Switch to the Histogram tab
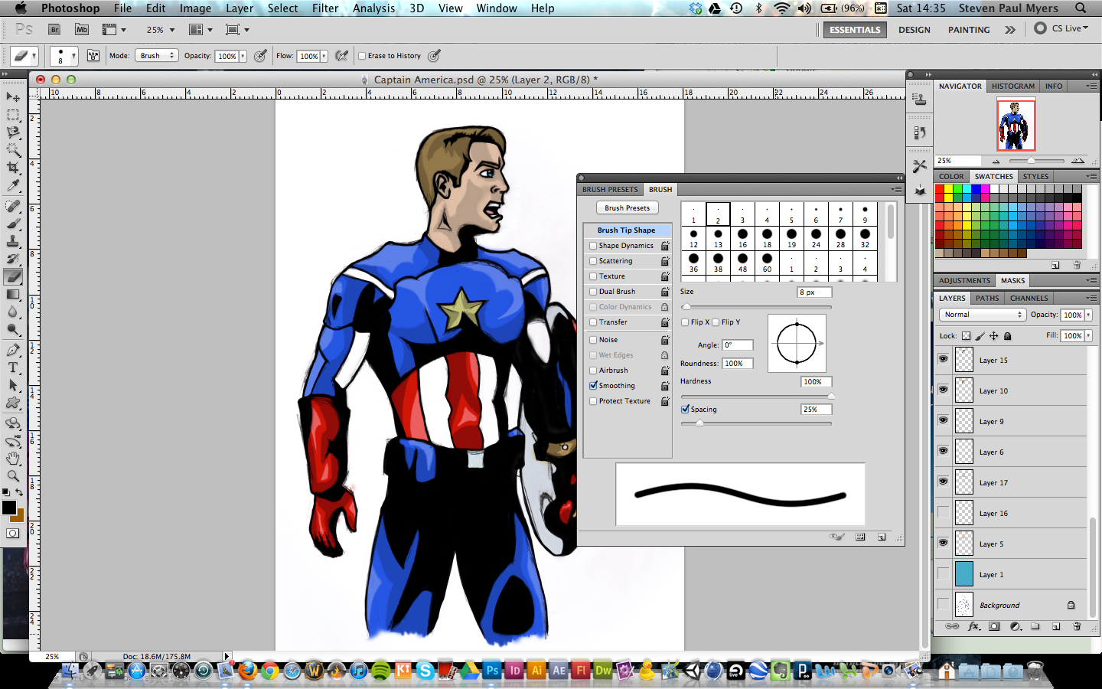Image resolution: width=1102 pixels, height=689 pixels. 1012,87
